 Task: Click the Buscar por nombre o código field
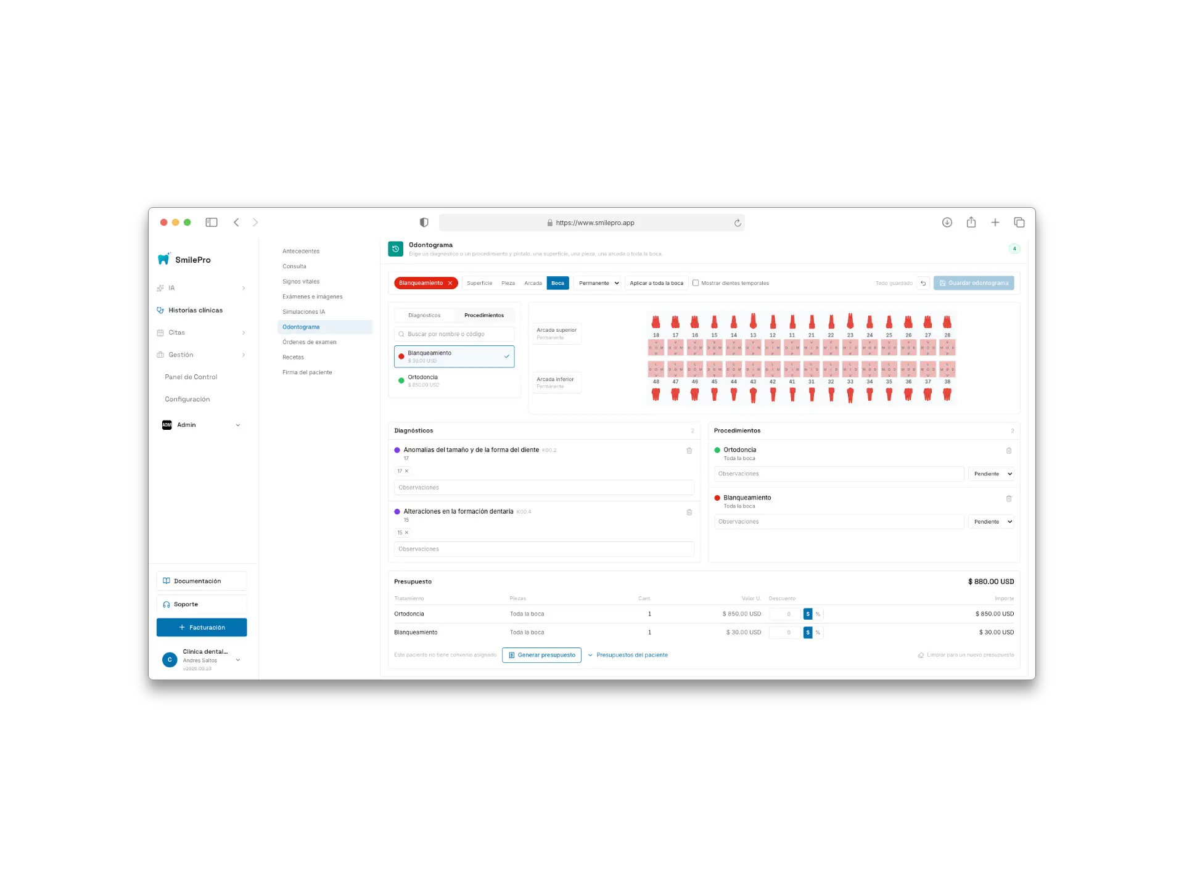point(454,334)
